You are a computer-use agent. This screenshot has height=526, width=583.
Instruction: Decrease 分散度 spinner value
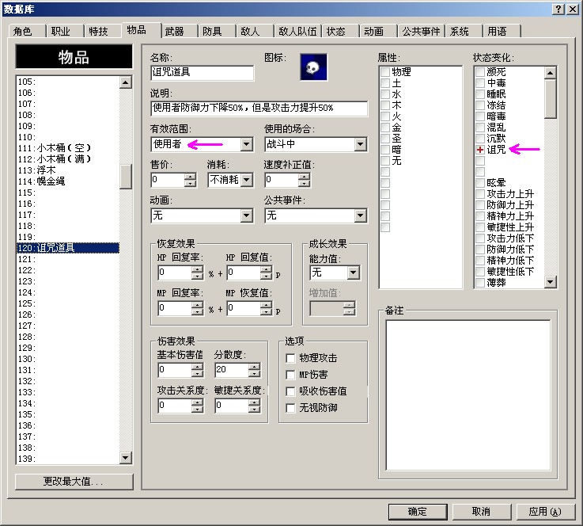click(254, 372)
